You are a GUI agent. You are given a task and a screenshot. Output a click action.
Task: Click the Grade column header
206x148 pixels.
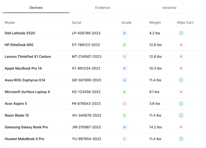tap(126, 23)
